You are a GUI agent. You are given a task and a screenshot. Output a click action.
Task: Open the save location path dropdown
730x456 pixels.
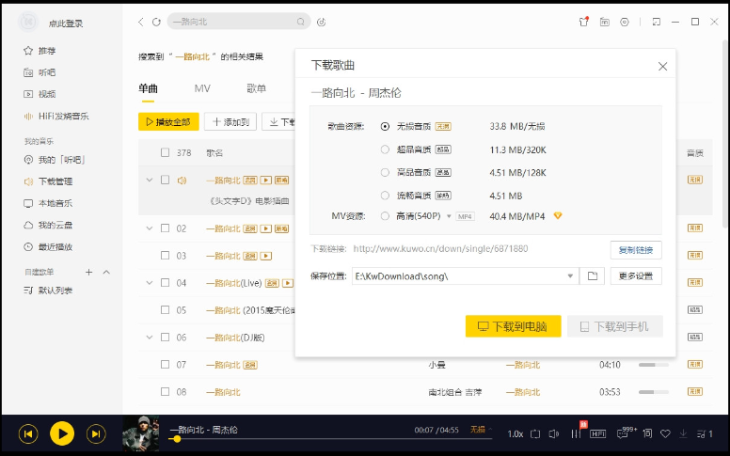pos(570,275)
